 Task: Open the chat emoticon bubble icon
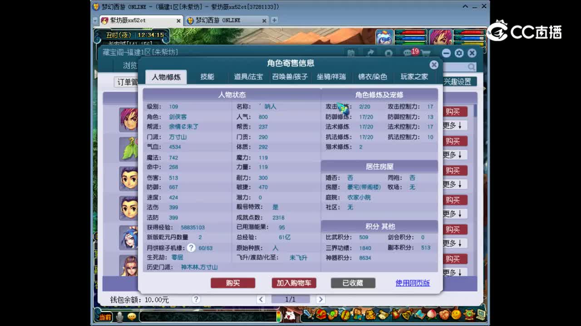[x=132, y=316]
